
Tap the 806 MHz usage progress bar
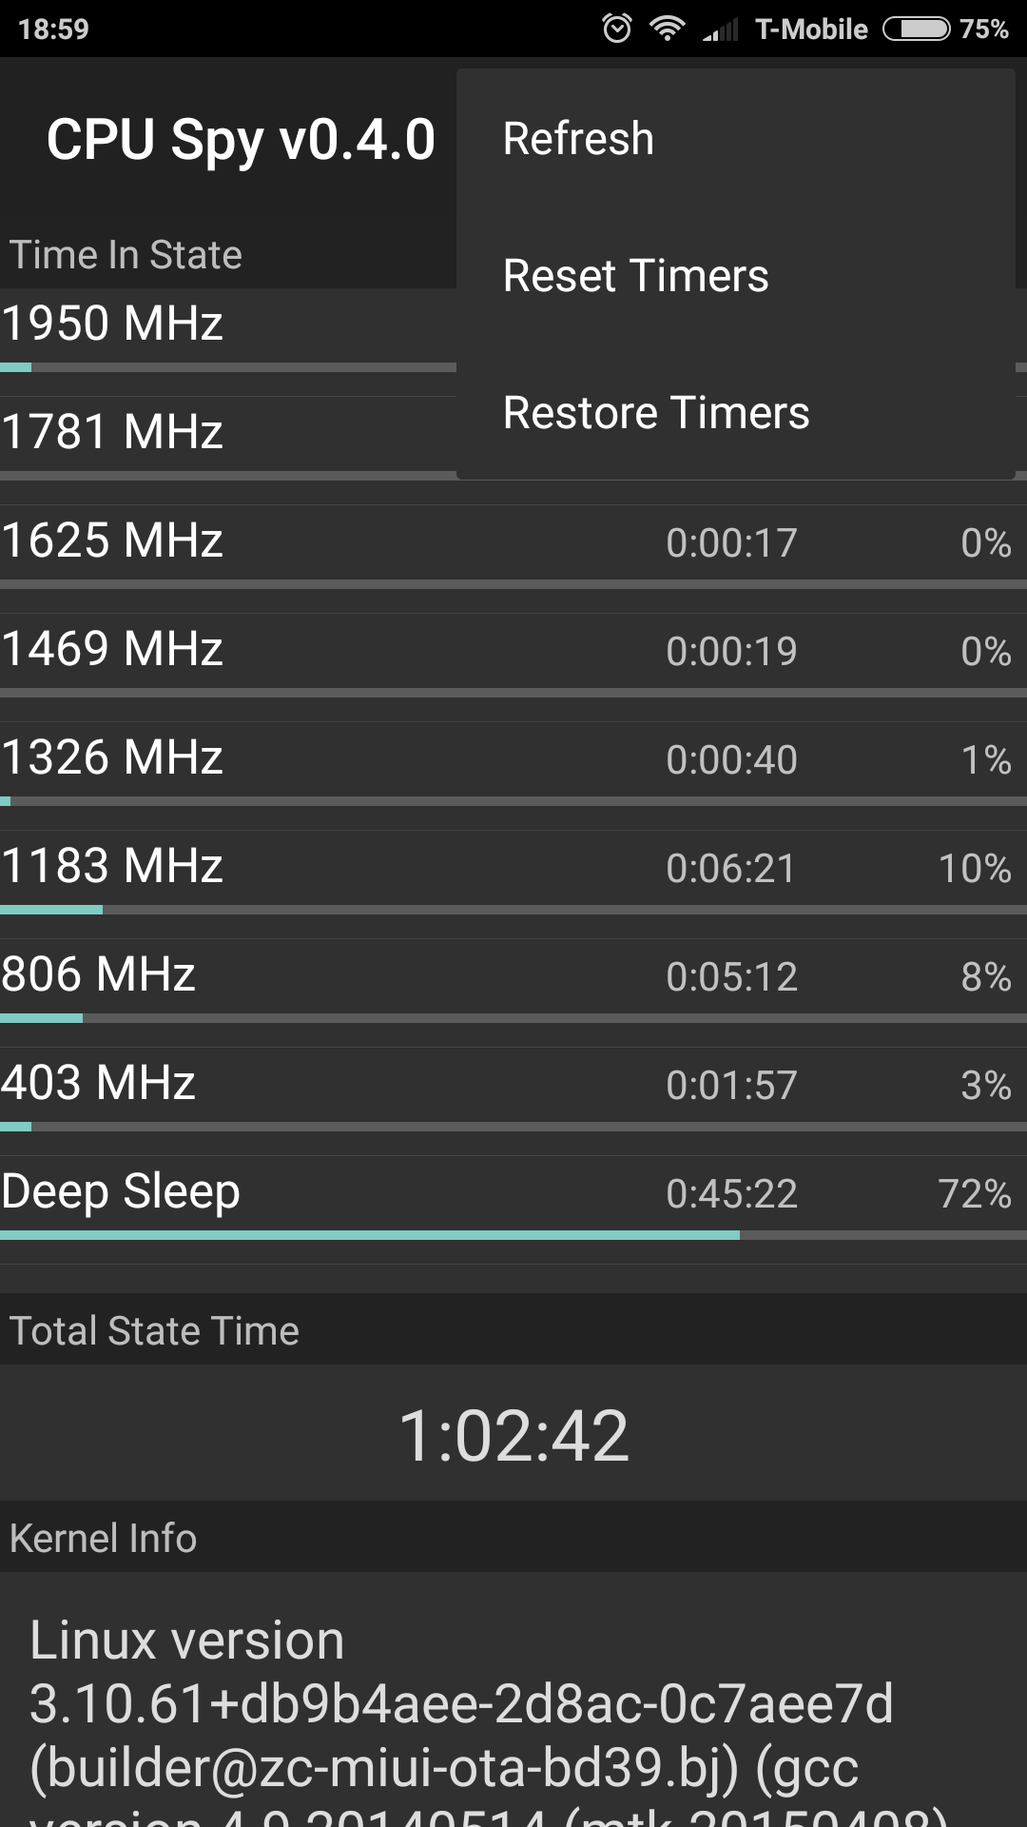pyautogui.click(x=513, y=1018)
